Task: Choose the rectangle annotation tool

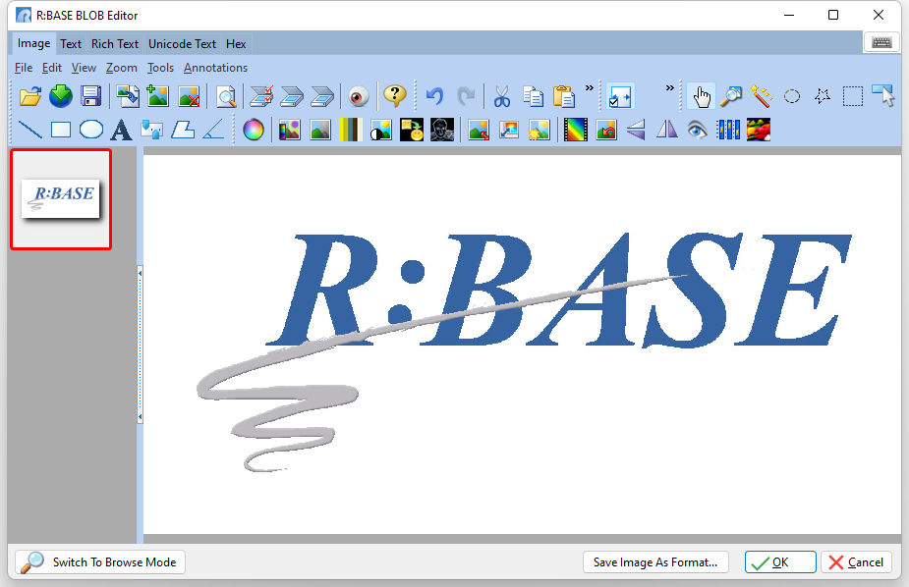Action: [x=61, y=130]
